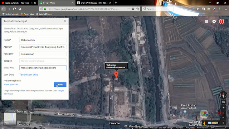229x129 pixels.
Task: Zoom in with the plus button
Action: (223, 113)
